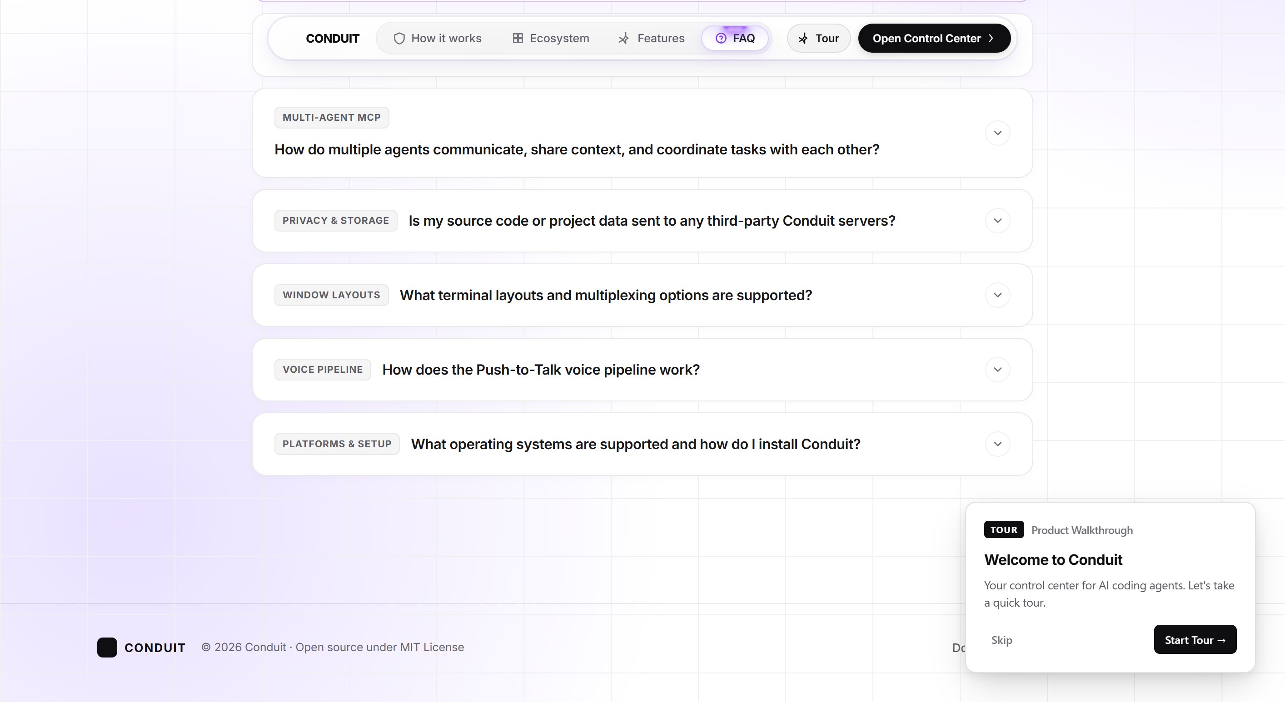This screenshot has height=702, width=1285.
Task: Expand the multi-agent communication question chevron
Action: pyautogui.click(x=998, y=133)
